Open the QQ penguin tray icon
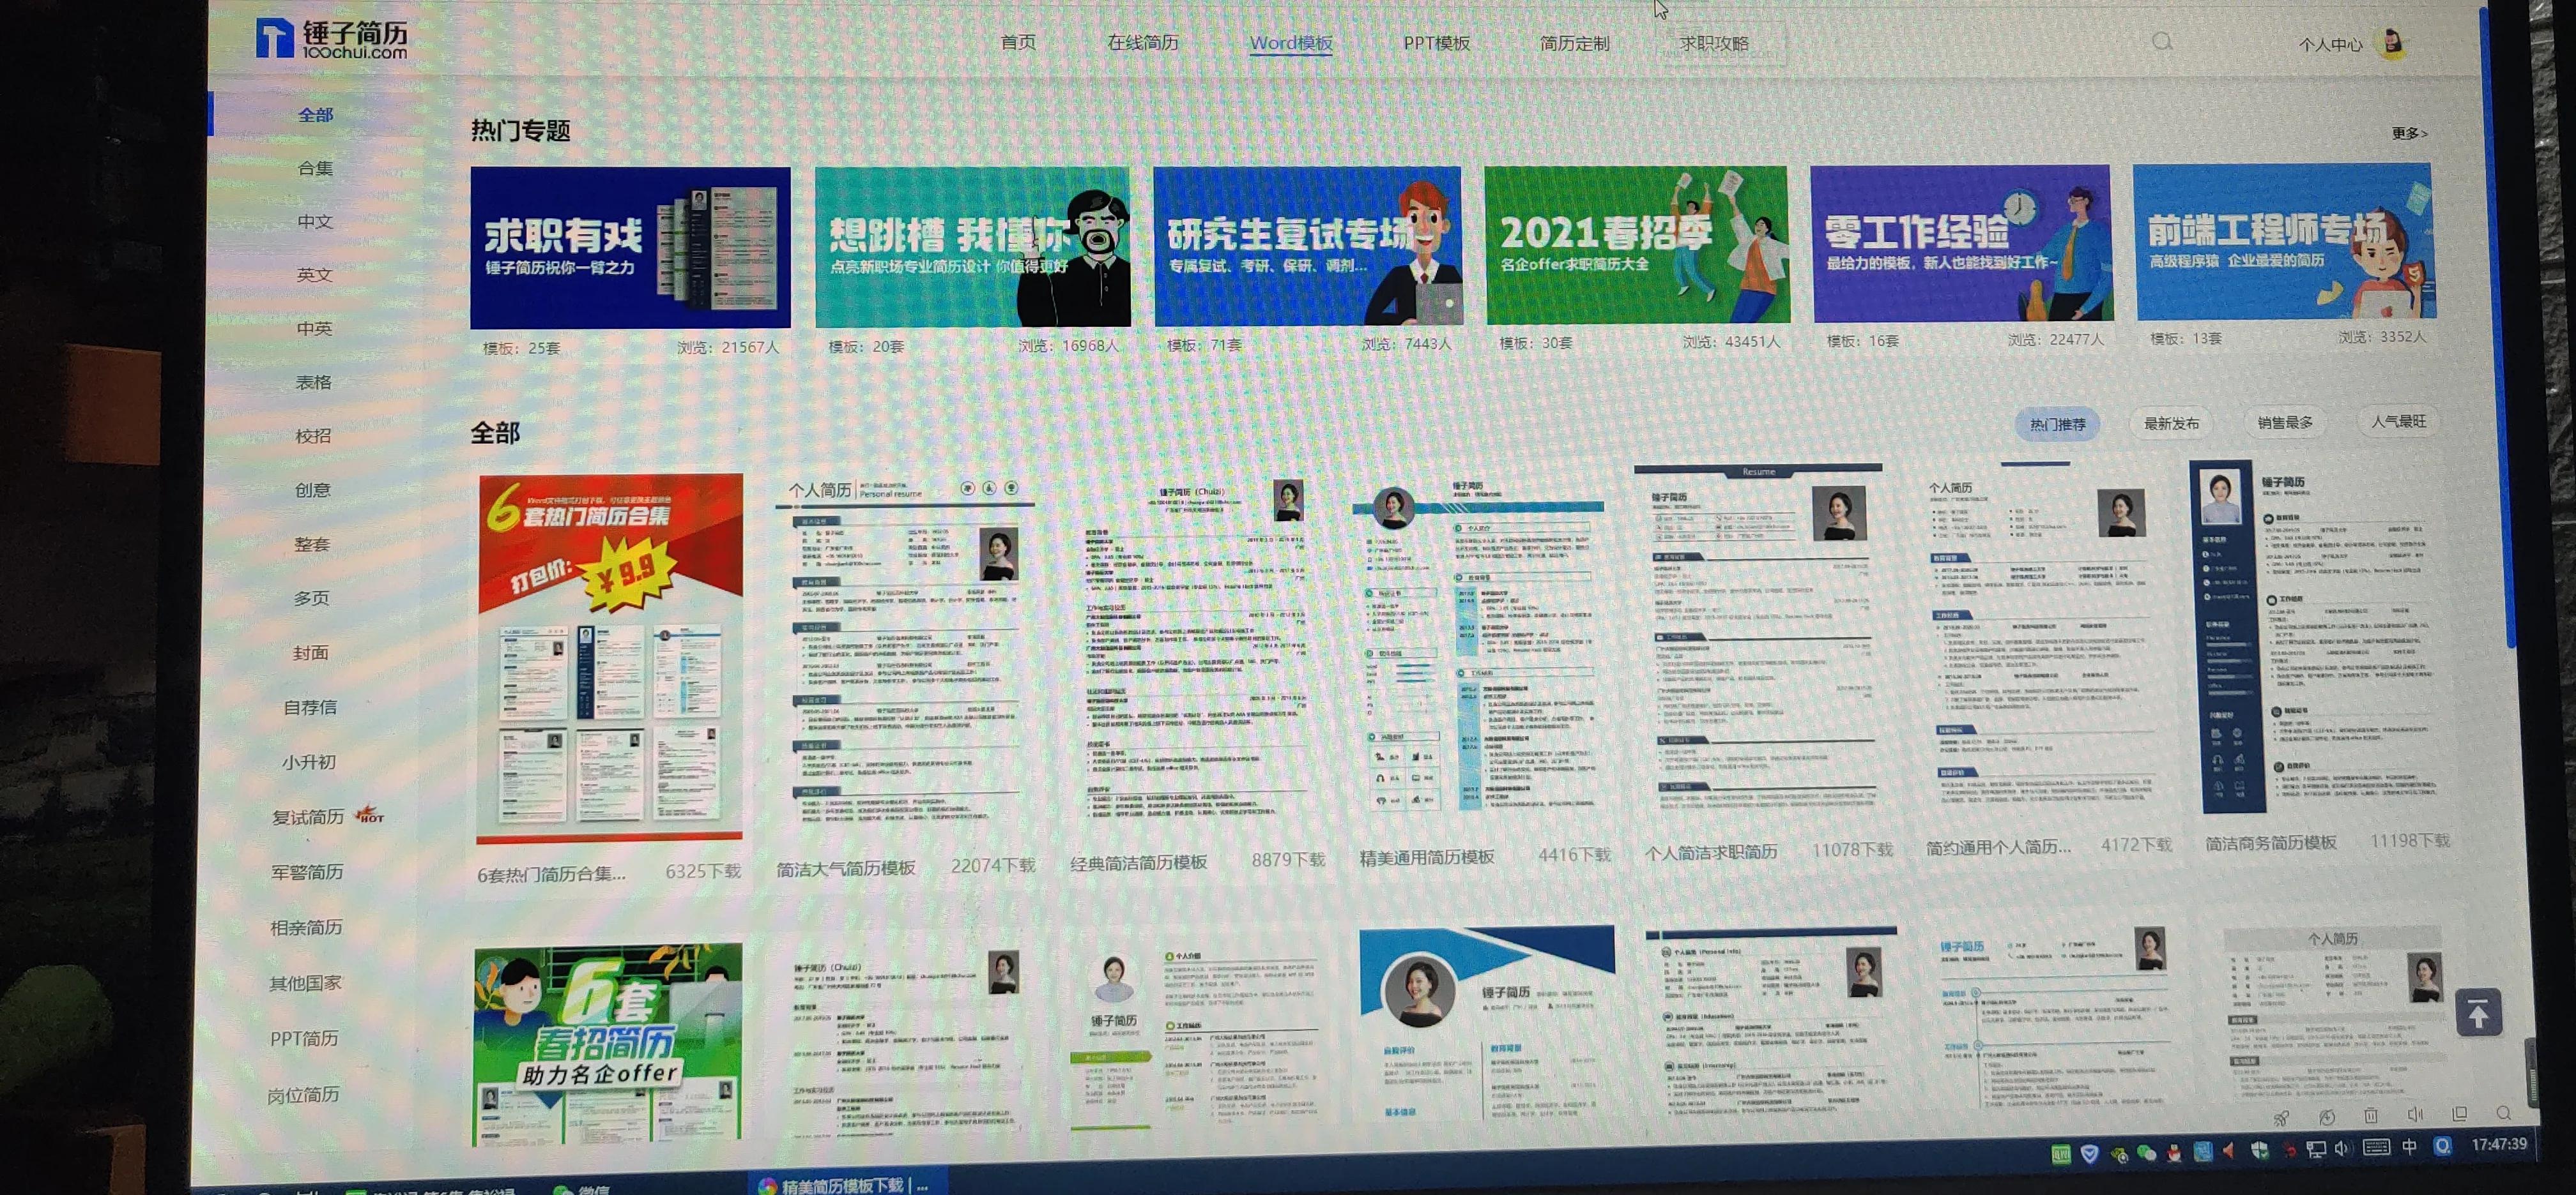This screenshot has height=1195, width=2576. pos(2174,1154)
